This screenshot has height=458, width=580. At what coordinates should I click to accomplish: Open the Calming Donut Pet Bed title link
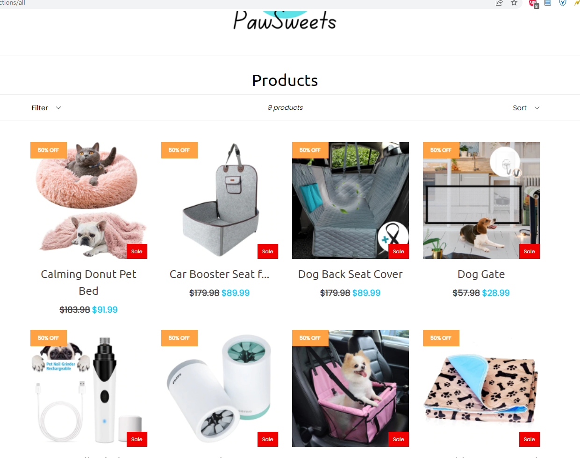point(88,282)
